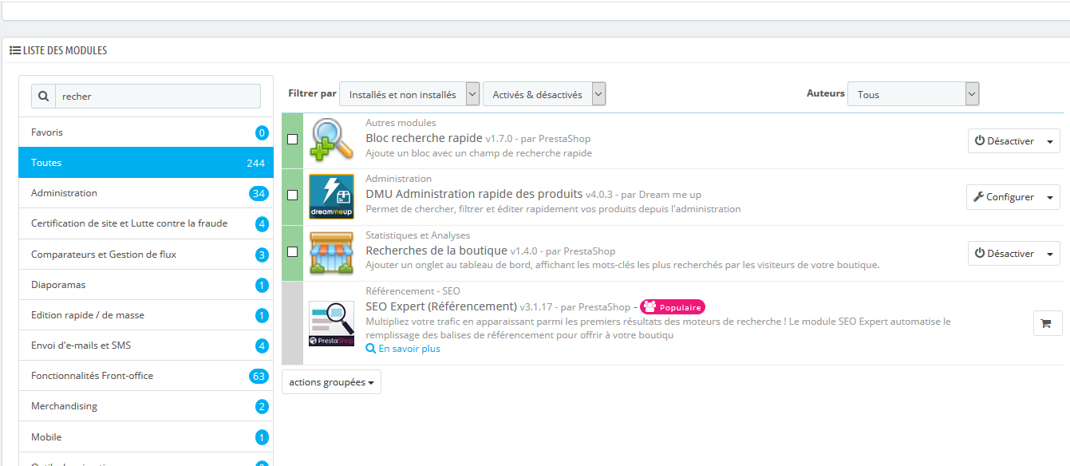Click the 244 count badge on Toutes

coord(255,163)
